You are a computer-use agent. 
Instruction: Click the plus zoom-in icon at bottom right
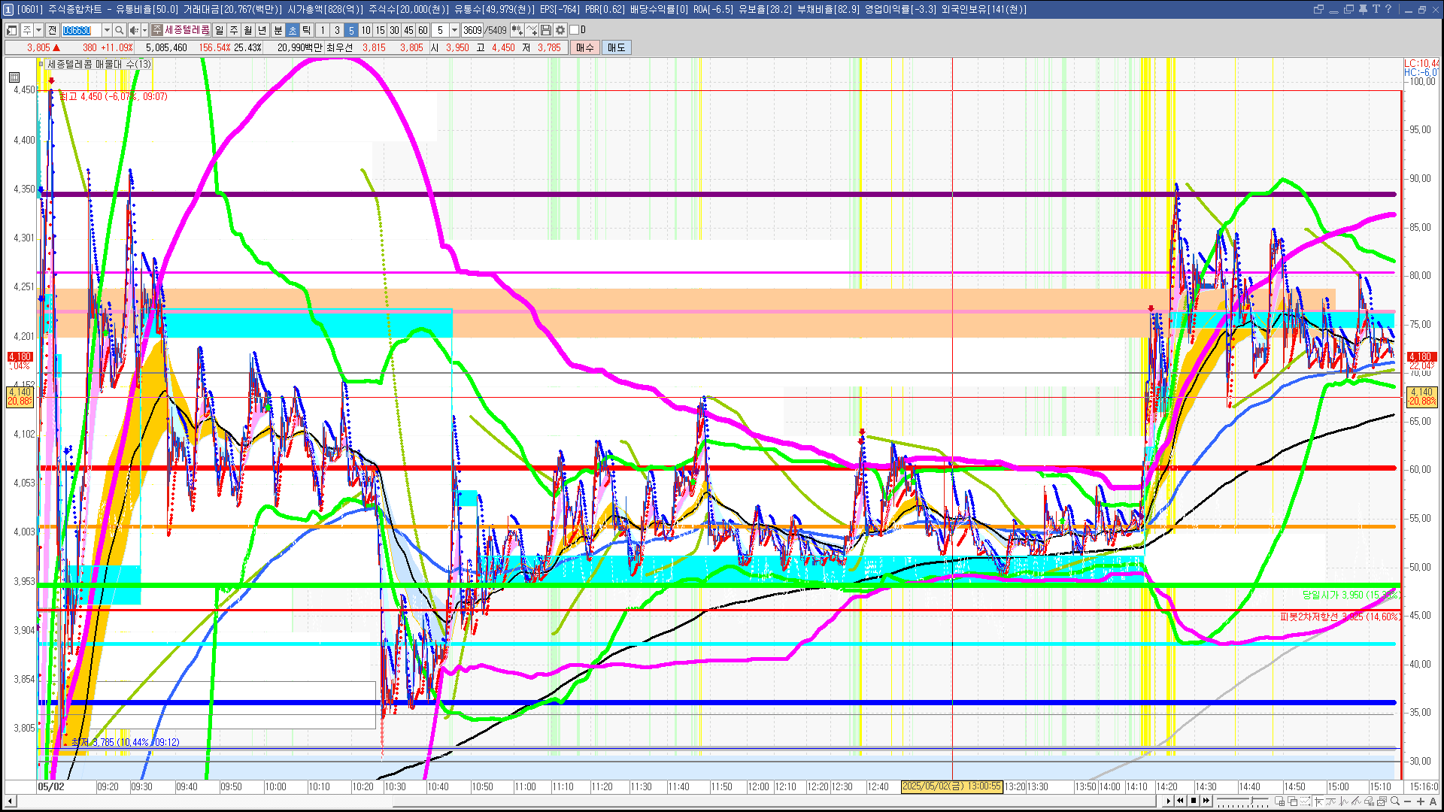pyautogui.click(x=1420, y=801)
